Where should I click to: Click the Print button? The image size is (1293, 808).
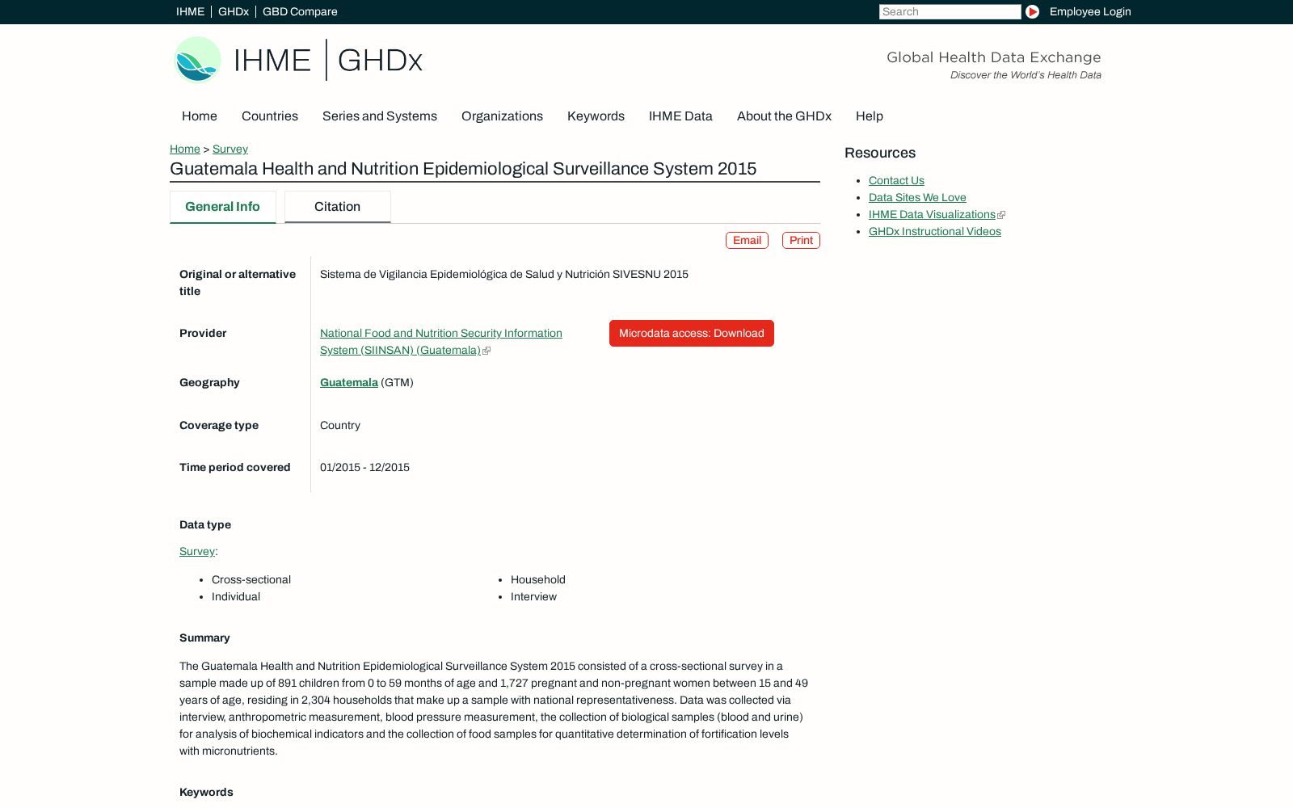point(801,241)
